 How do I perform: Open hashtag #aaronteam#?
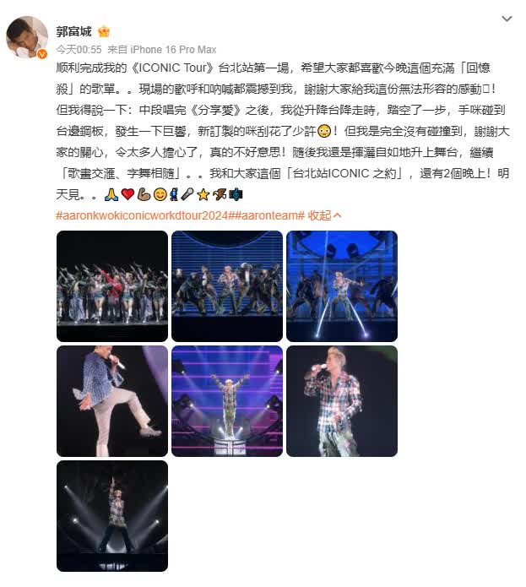269,215
